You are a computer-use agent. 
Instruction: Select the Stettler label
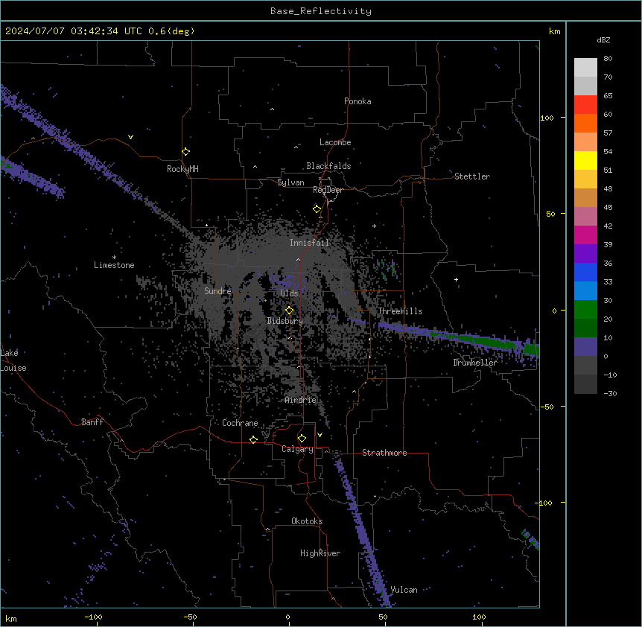click(472, 176)
